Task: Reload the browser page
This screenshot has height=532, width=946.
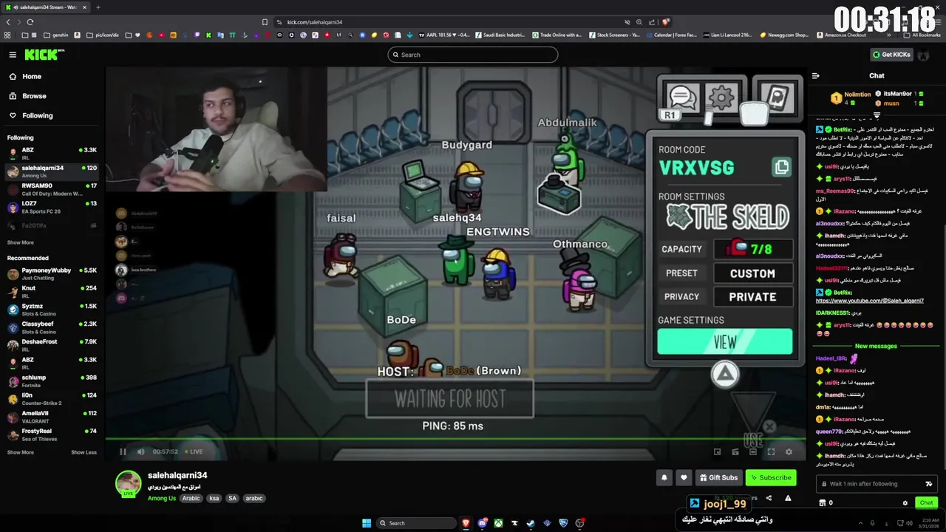Action: coord(30,22)
